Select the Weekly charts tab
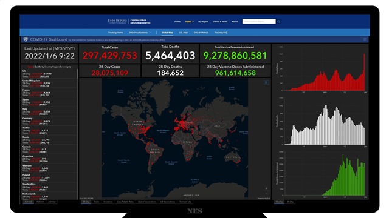389x218 pixels. coord(279,202)
